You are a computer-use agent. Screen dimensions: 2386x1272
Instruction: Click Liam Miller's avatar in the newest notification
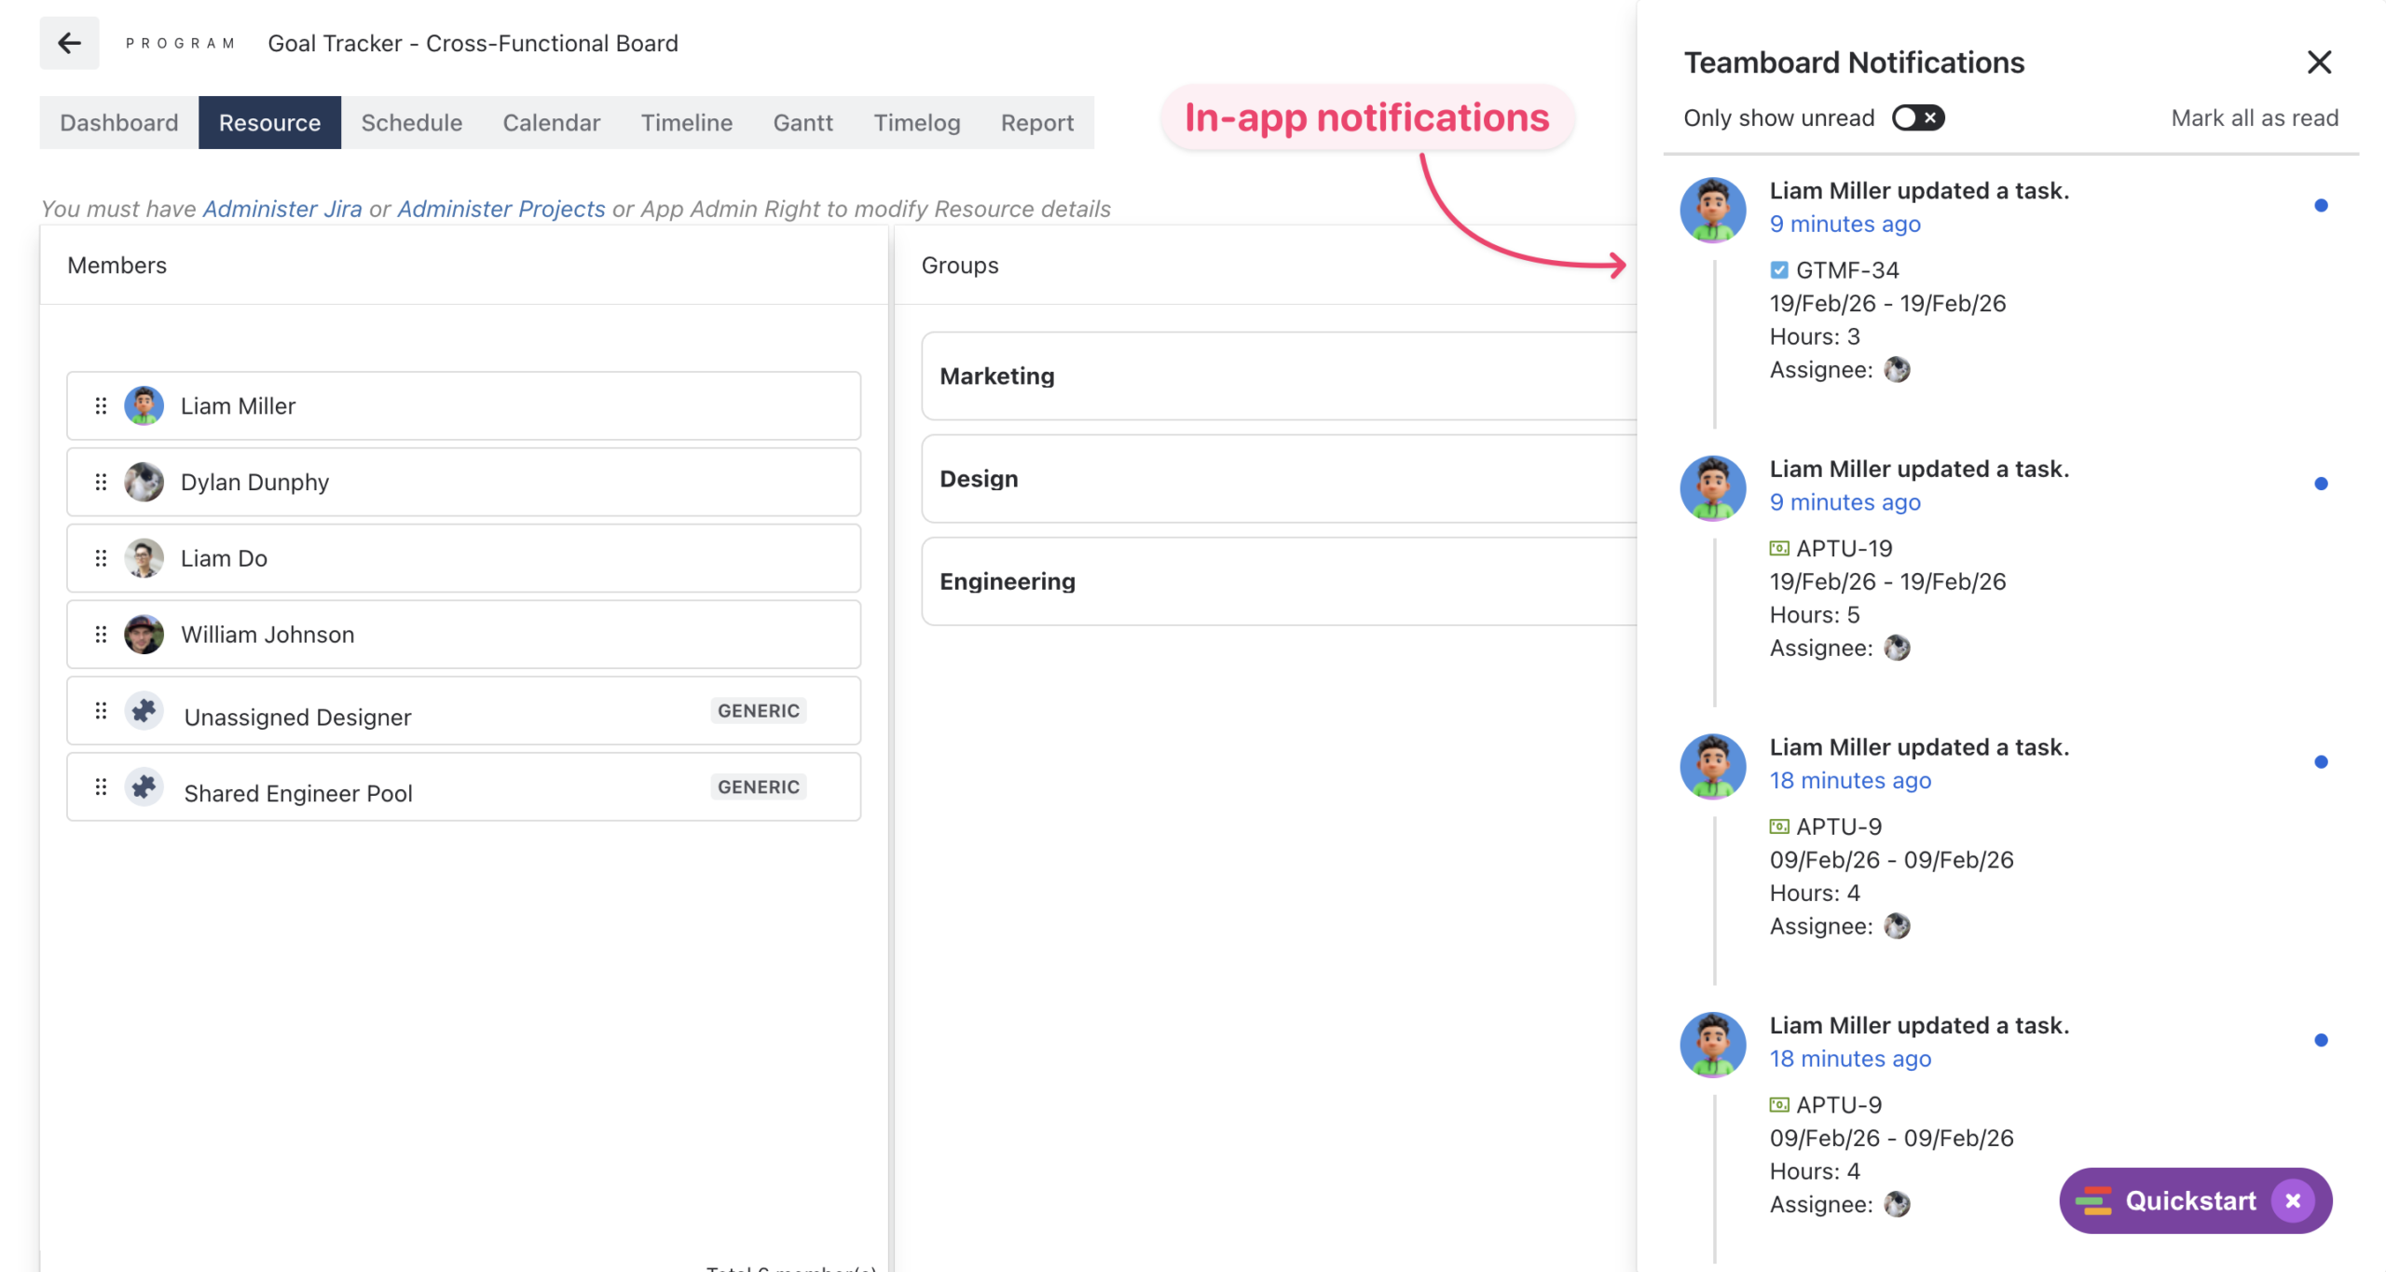coord(1712,210)
